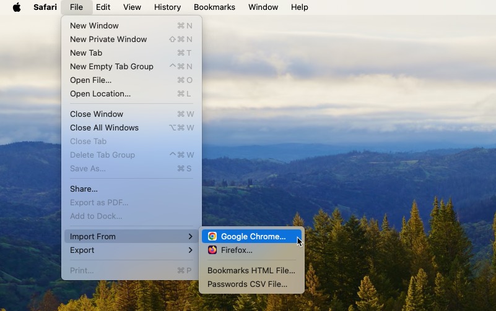The image size is (496, 311).
Task: Click the Google Chrome icon in submenu
Action: (212, 236)
